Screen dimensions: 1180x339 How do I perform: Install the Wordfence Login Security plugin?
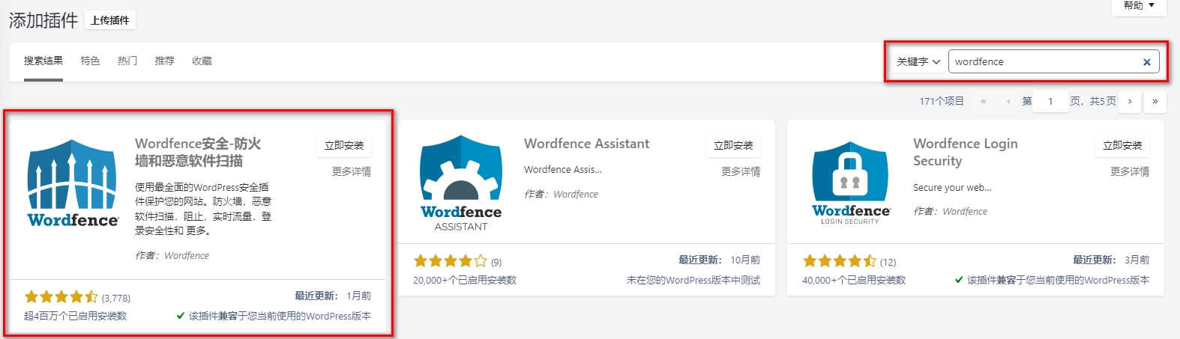point(1122,145)
